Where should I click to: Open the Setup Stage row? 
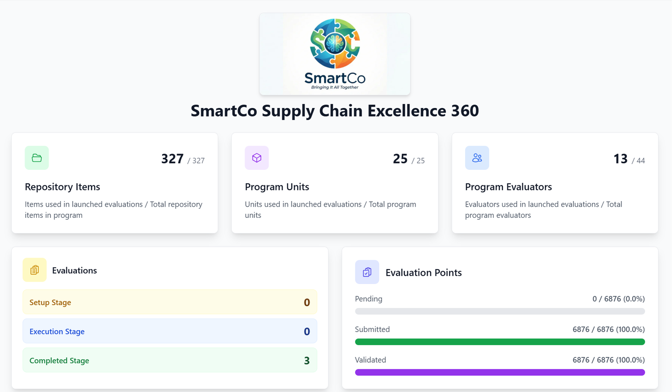click(x=170, y=302)
